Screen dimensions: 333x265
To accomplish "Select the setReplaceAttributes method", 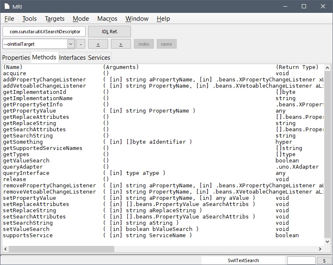I will pos(36,204).
